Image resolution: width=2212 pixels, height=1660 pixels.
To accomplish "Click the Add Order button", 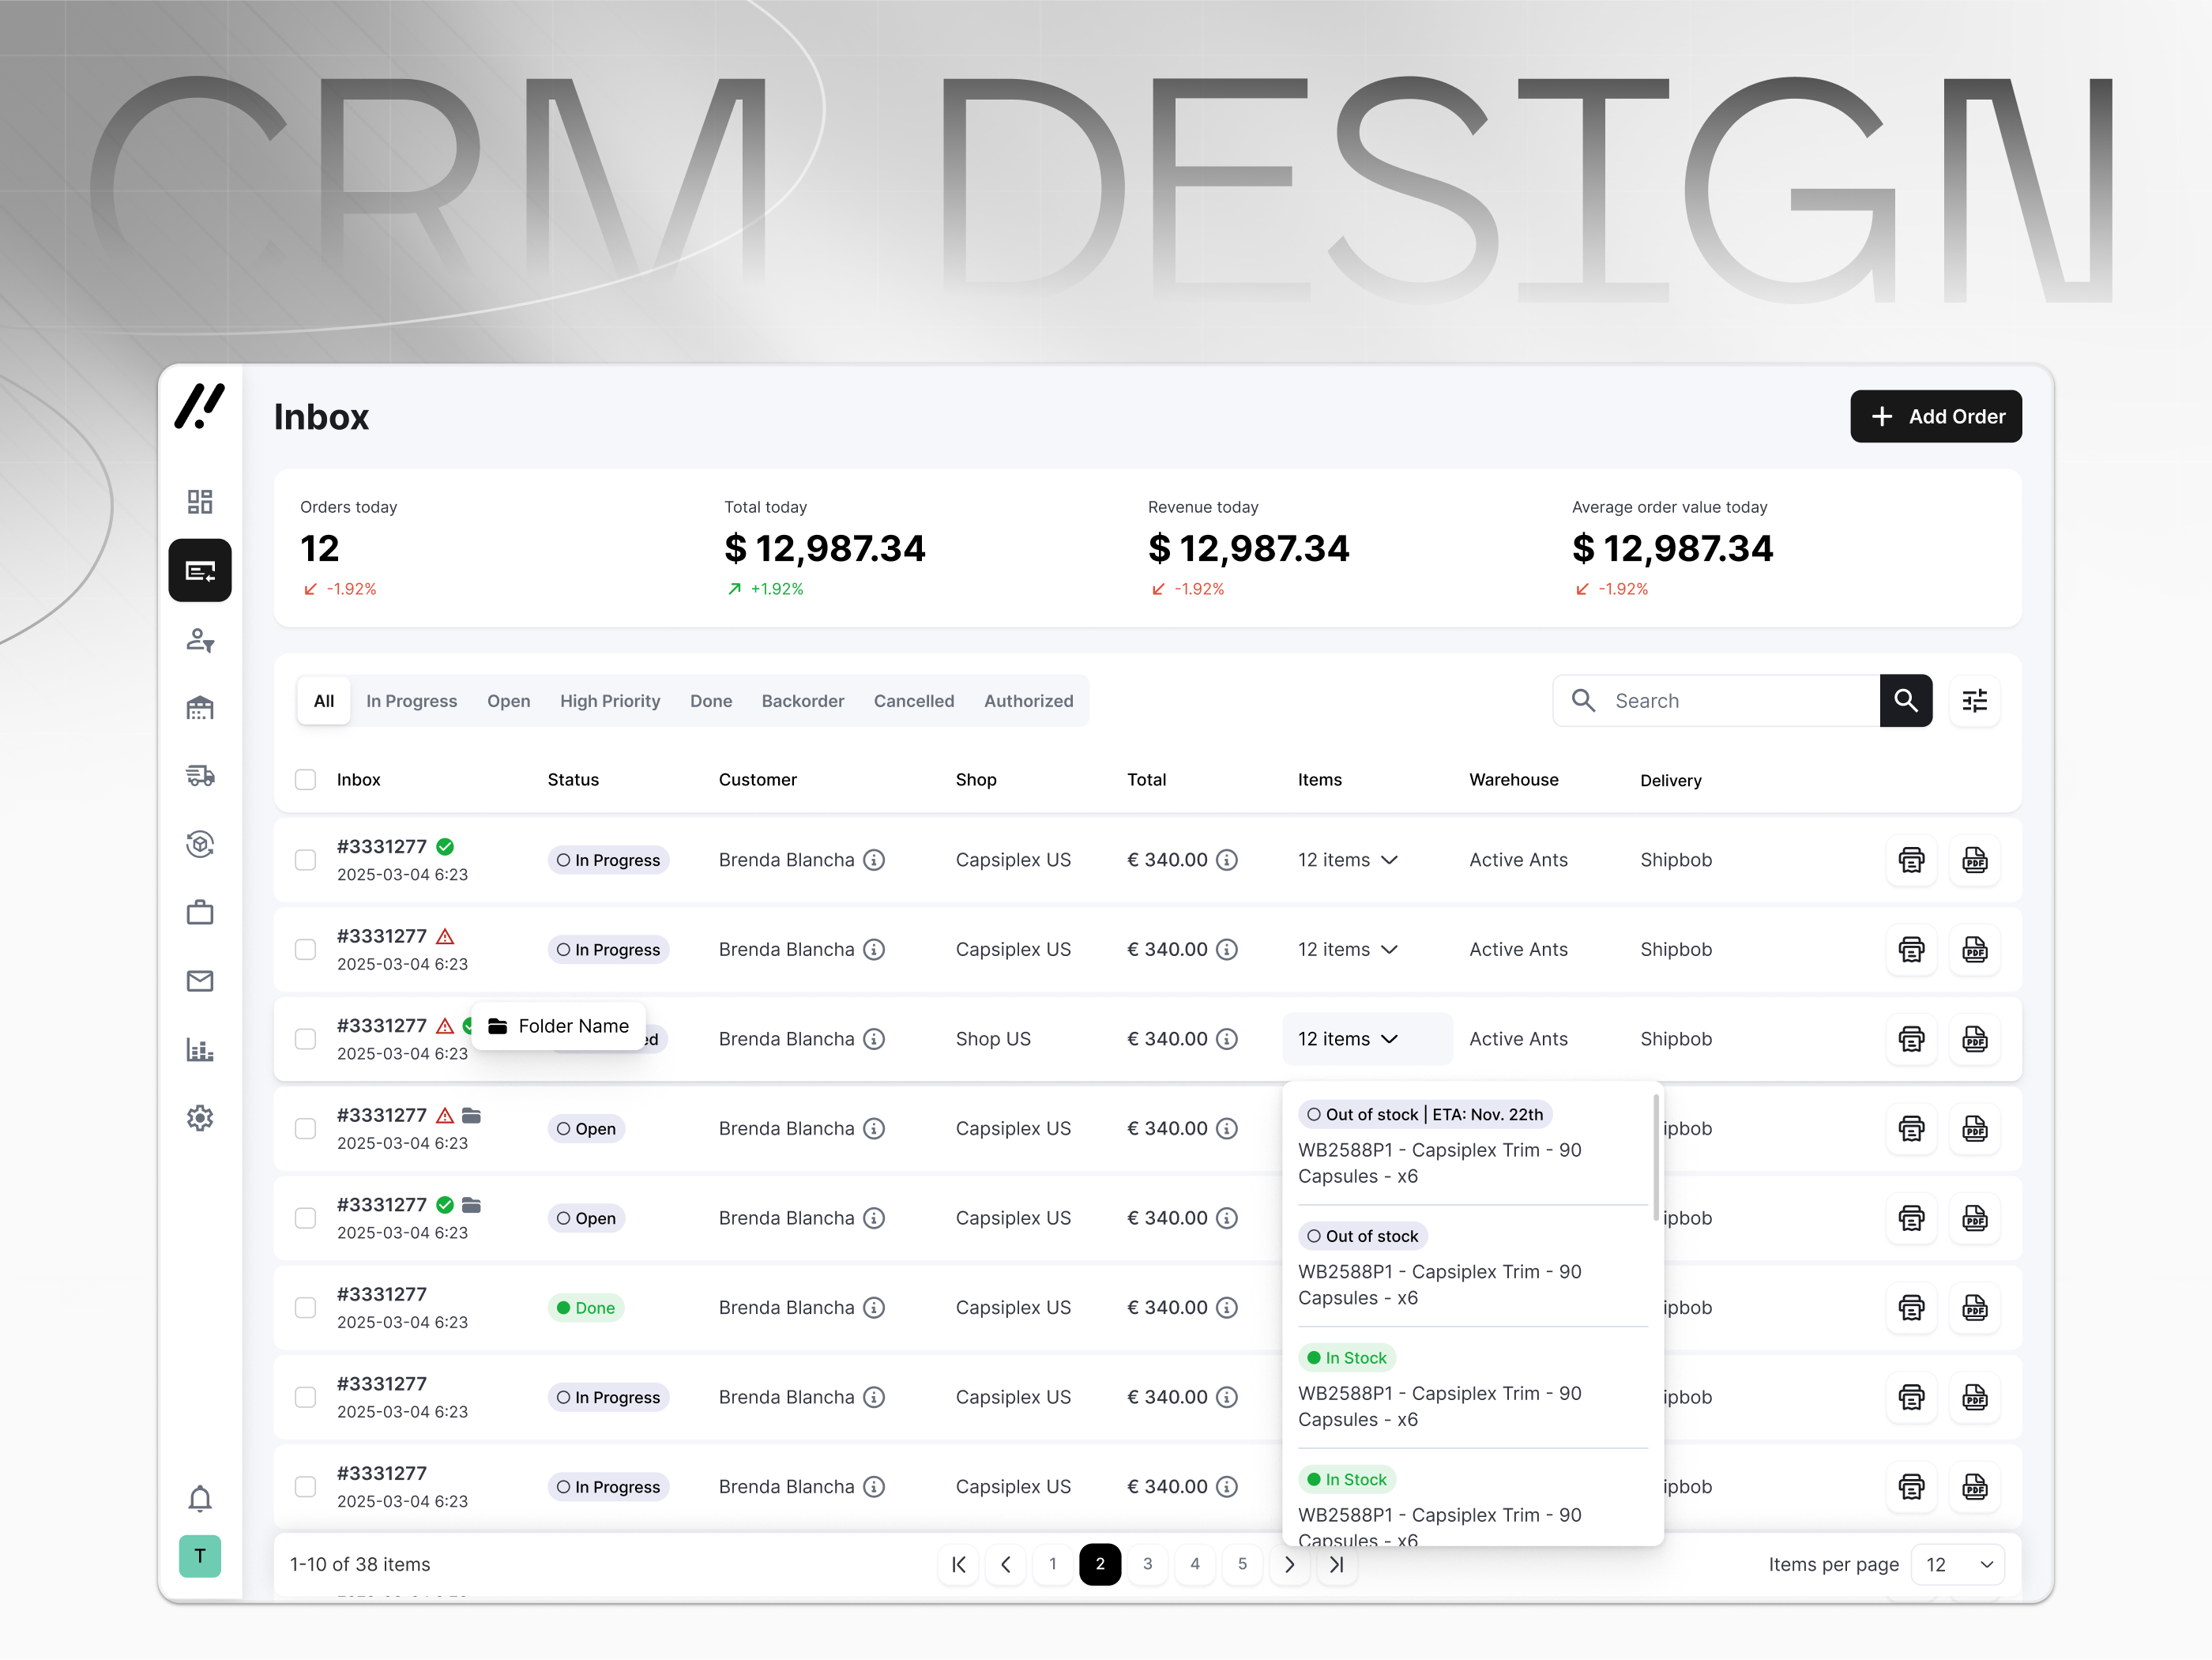I will click(x=1937, y=417).
